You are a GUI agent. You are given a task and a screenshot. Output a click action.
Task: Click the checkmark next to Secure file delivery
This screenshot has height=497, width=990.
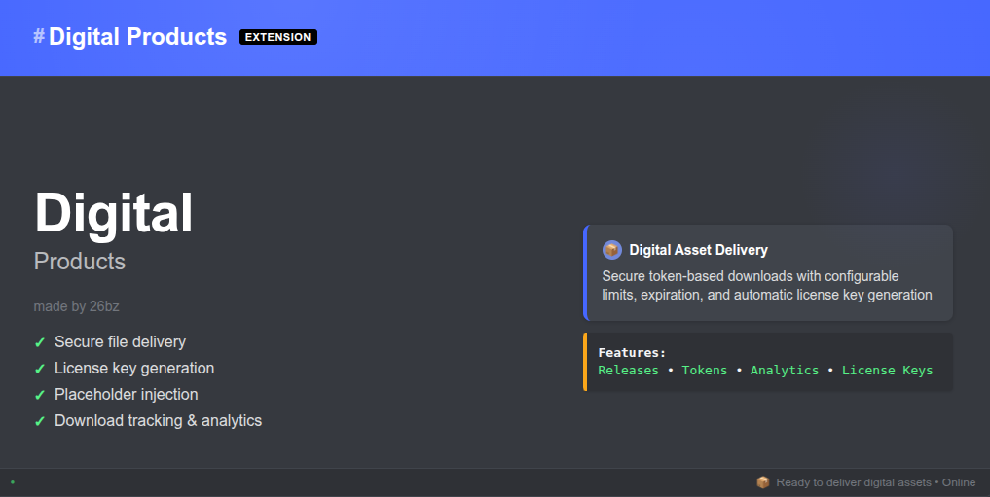click(40, 342)
